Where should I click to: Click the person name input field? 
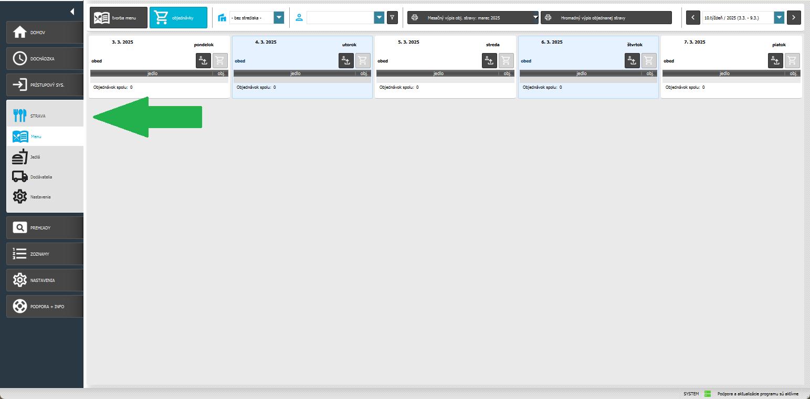[x=340, y=17]
